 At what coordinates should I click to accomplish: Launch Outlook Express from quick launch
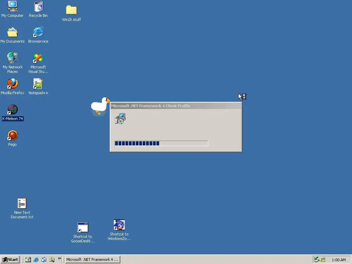pyautogui.click(x=44, y=260)
